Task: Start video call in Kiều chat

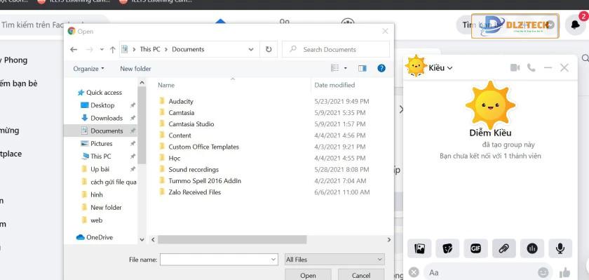Action: point(515,67)
